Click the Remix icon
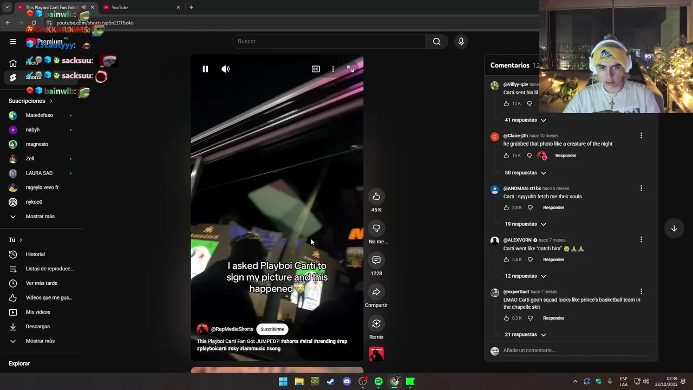The height and width of the screenshot is (390, 693). coord(376,323)
